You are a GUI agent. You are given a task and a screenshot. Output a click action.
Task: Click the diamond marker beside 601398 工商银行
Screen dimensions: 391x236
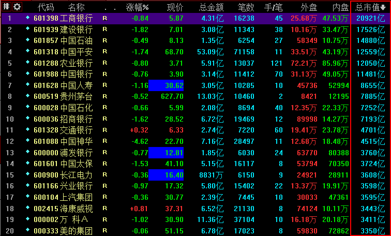coord(28,18)
